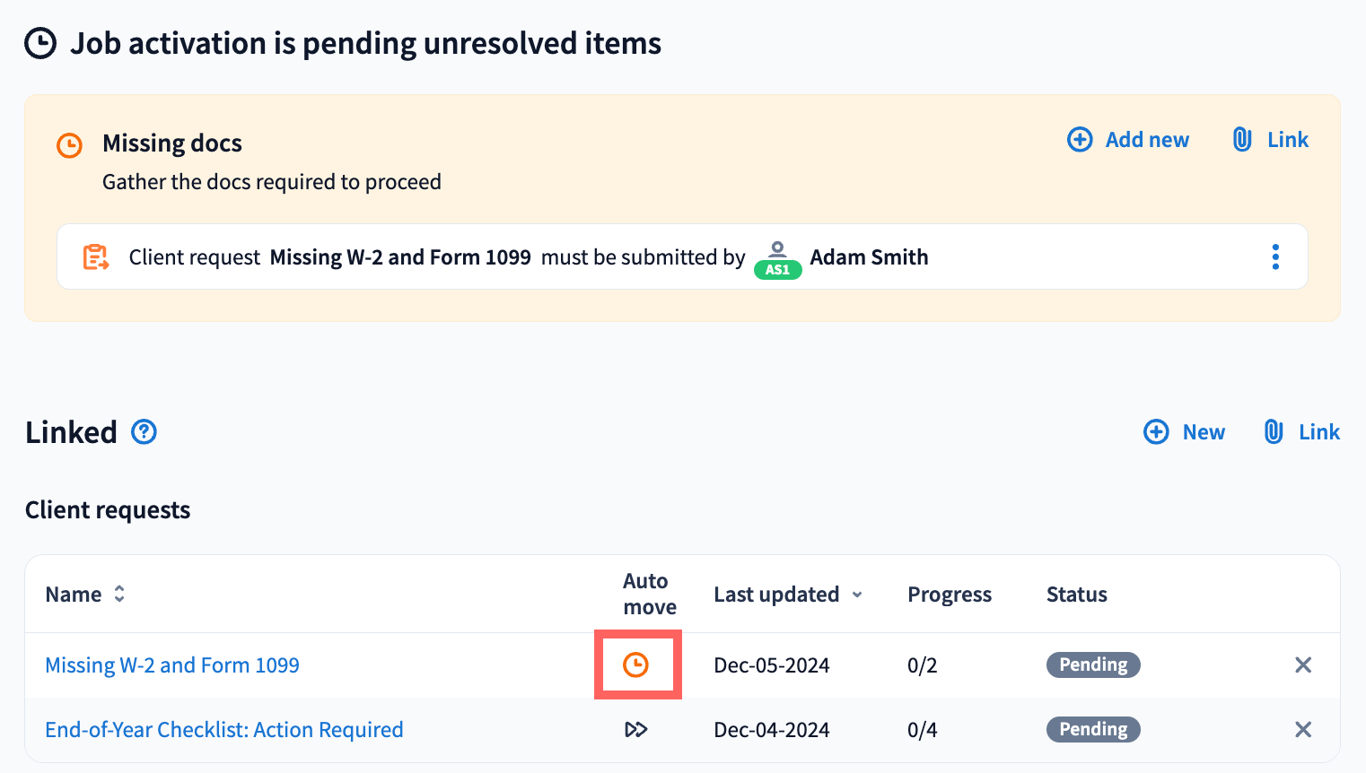1366x773 pixels.
Task: Toggle Last updated sort chevron
Action: (857, 595)
